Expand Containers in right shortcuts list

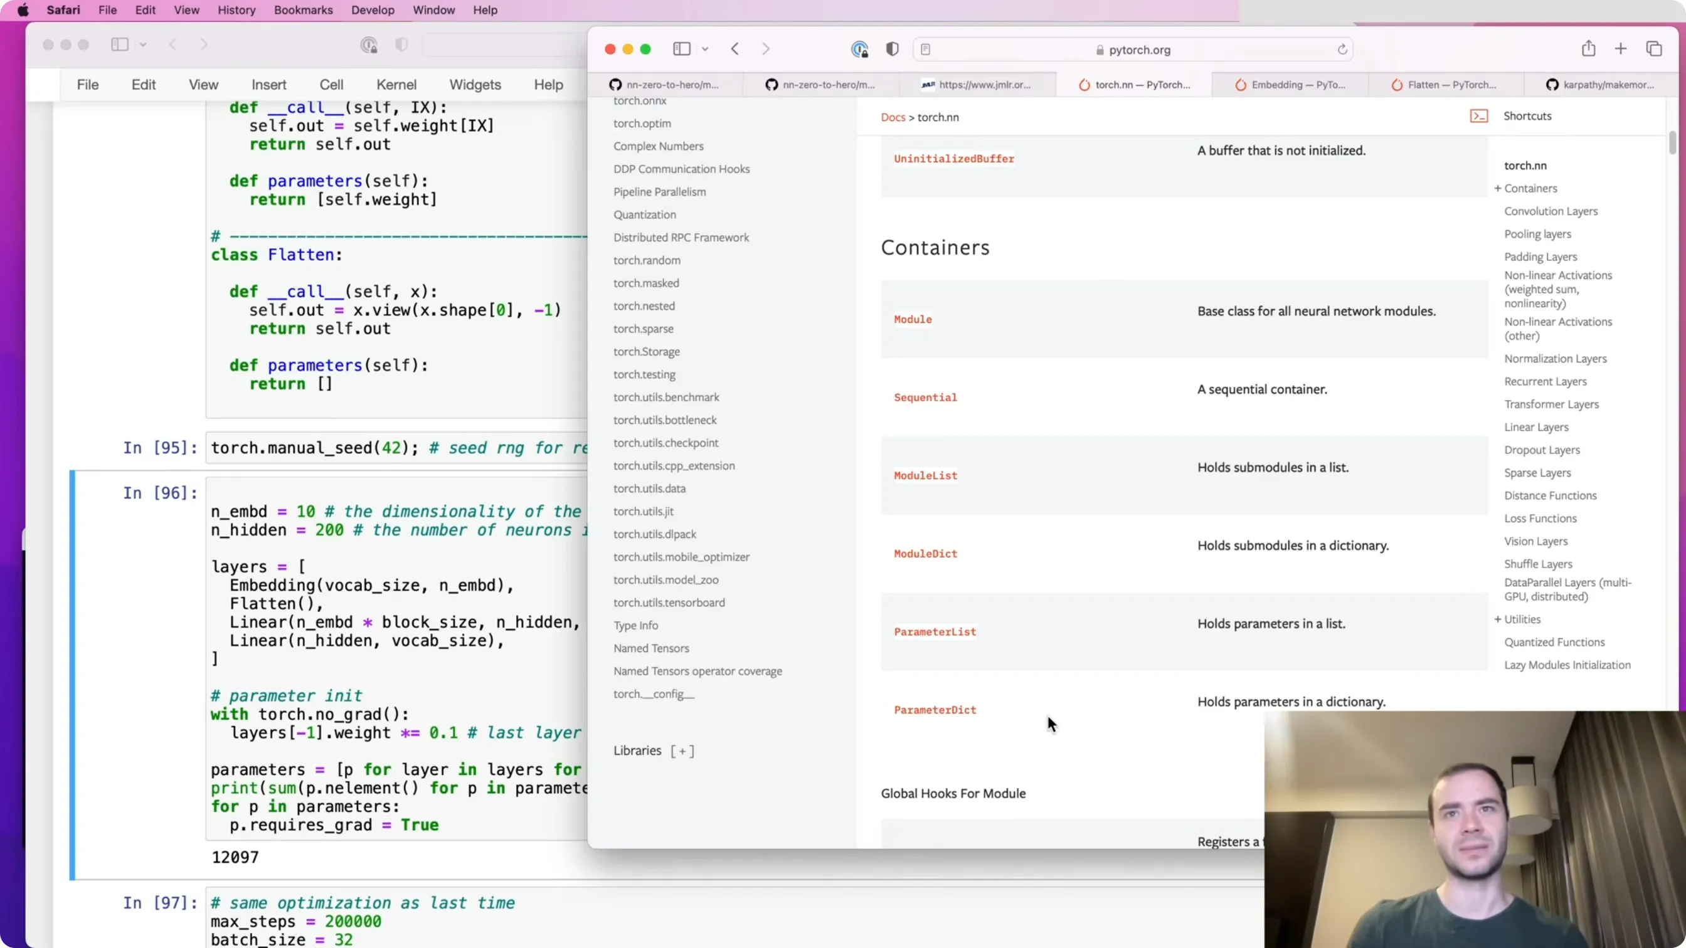coord(1497,189)
